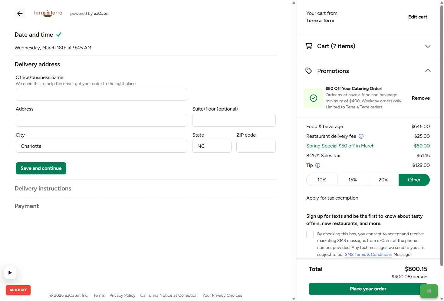444x301 pixels.
Task: Collapse the Promotions section
Action: pyautogui.click(x=428, y=71)
